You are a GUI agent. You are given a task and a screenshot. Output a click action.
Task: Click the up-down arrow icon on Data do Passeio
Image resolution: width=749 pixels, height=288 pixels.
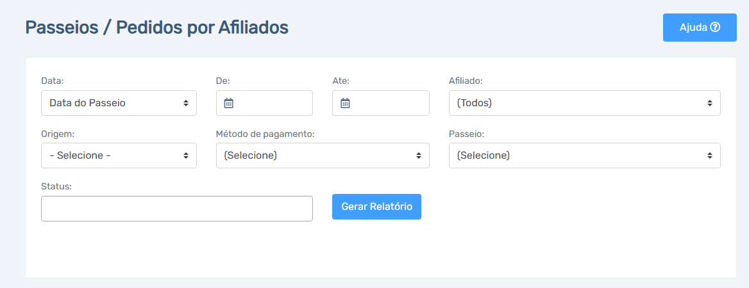tap(186, 103)
